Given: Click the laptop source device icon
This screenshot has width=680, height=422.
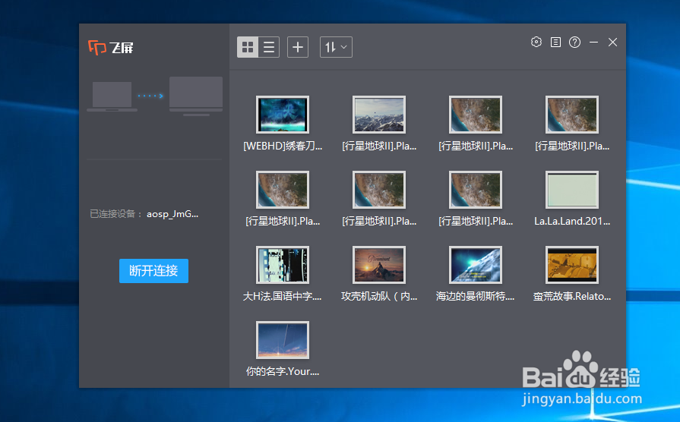Looking at the screenshot, I should tap(112, 96).
